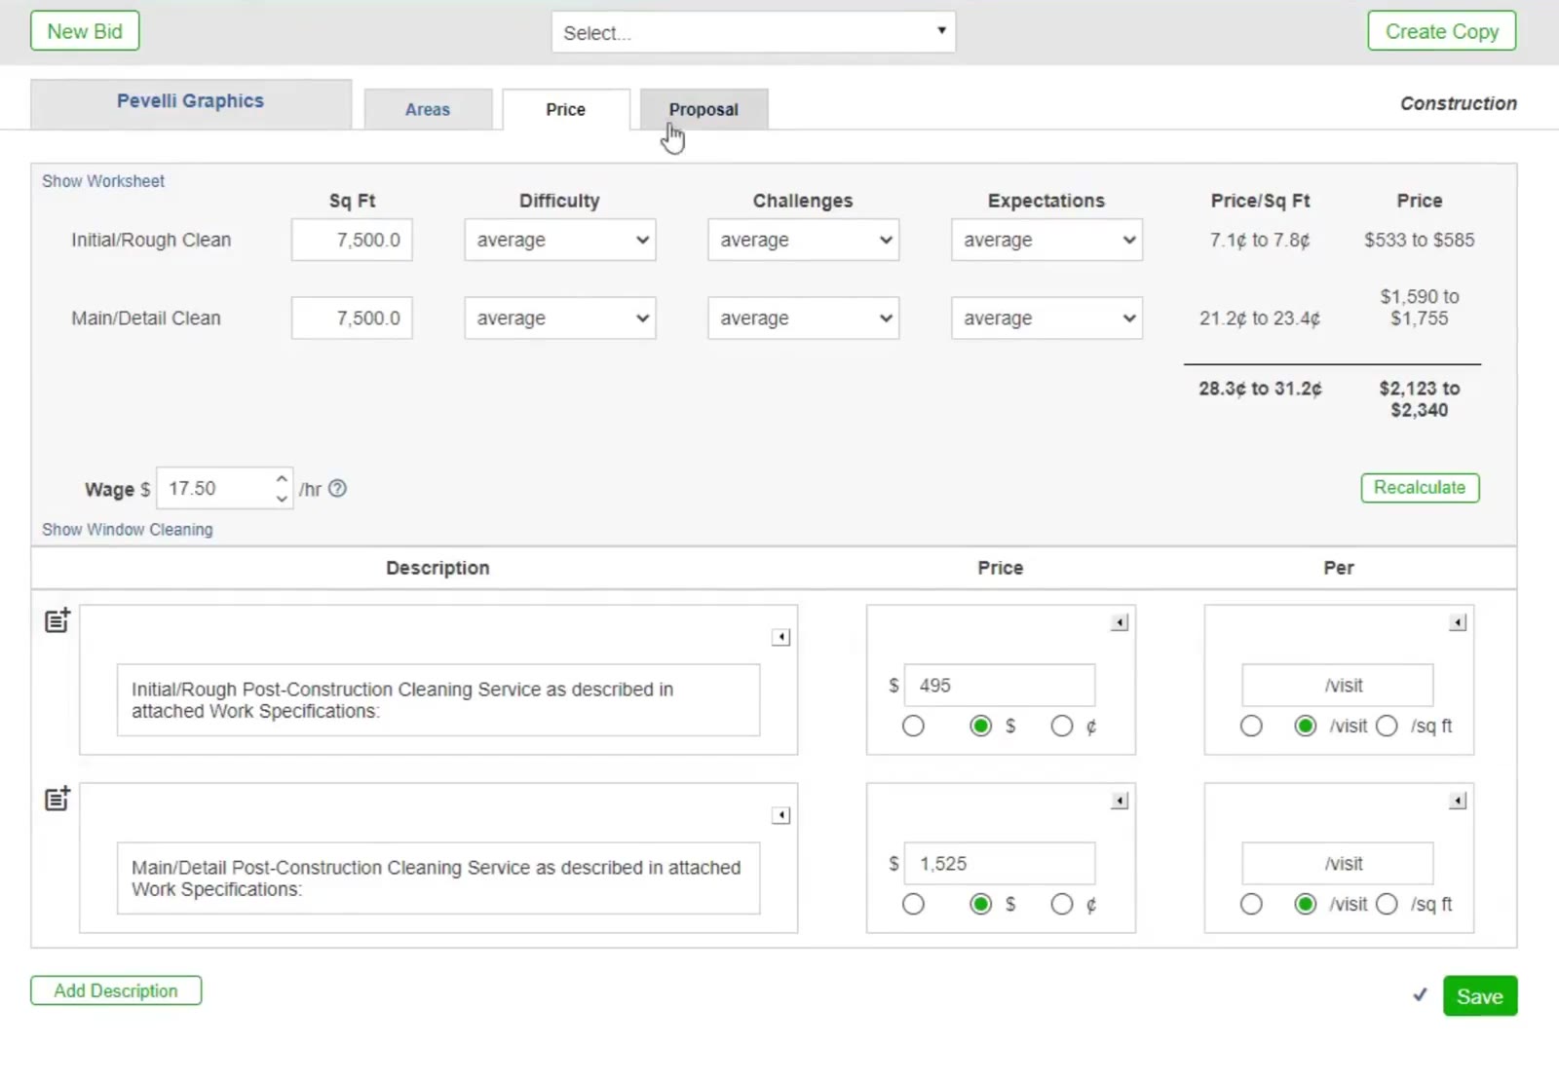Click the Sq Ft field for Initial/Rough Clean
The height and width of the screenshot is (1083, 1559).
tap(352, 240)
